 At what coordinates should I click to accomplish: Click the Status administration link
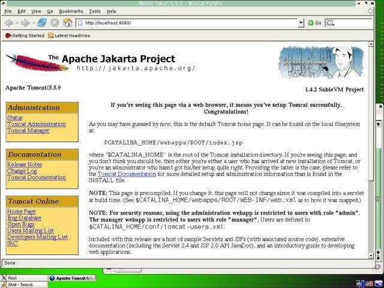(x=14, y=118)
